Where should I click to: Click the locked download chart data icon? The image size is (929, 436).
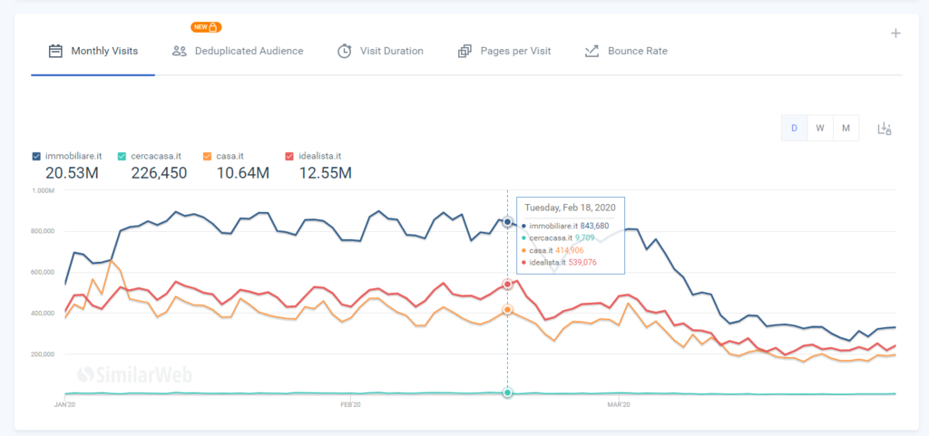[x=884, y=129]
